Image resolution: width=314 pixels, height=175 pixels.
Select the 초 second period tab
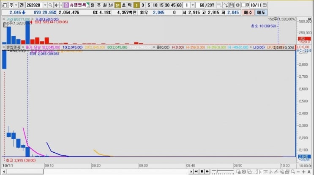click(124, 5)
